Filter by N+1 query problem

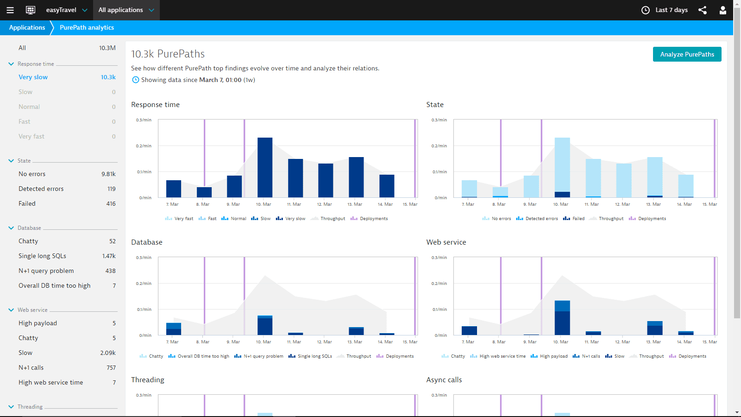pos(67,271)
